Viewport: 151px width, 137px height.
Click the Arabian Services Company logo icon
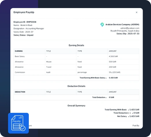(x=102, y=24)
